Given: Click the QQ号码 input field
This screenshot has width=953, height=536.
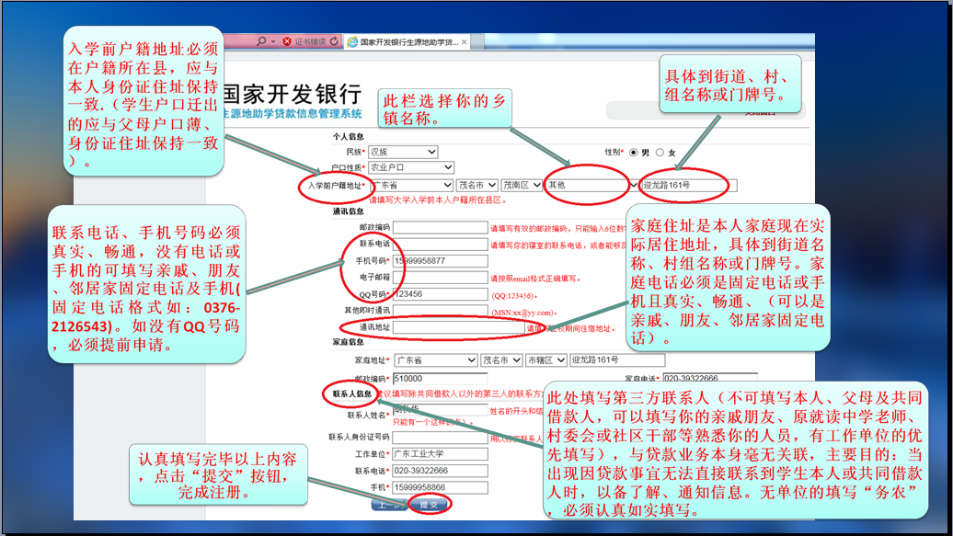Looking at the screenshot, I should point(439,294).
